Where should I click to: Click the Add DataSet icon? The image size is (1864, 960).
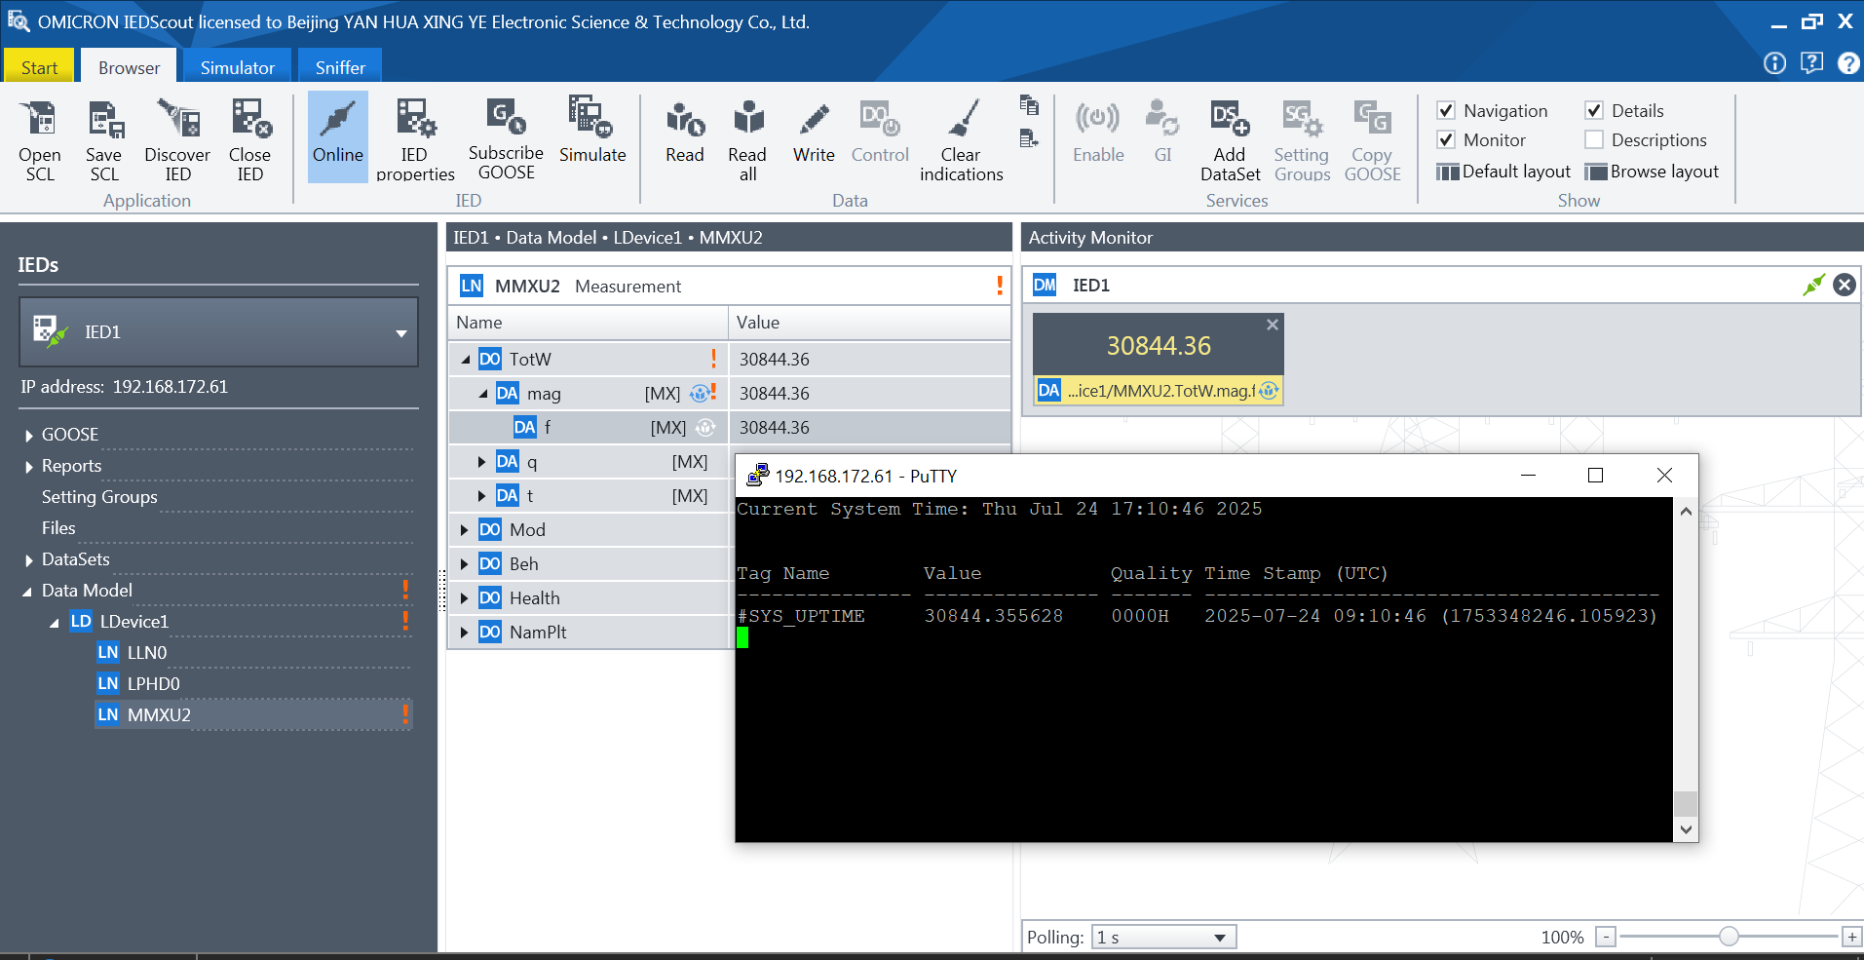click(1230, 120)
